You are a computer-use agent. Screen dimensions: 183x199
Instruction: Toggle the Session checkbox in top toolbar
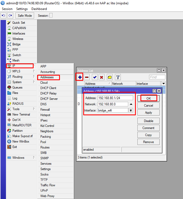pyautogui.click(x=51, y=15)
